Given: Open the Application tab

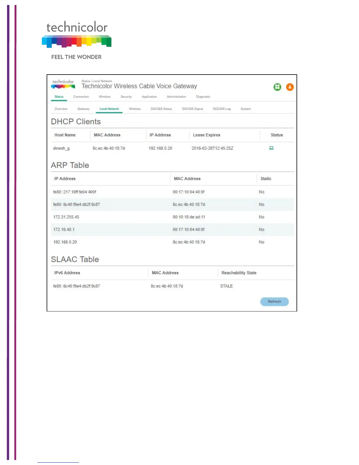Looking at the screenshot, I should coord(149,97).
